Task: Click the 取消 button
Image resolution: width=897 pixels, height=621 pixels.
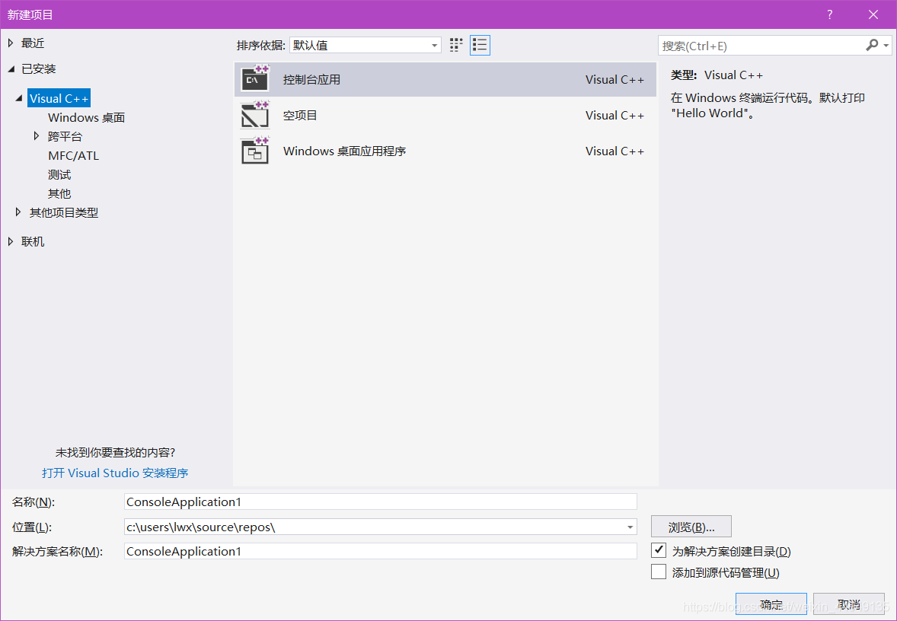Action: [849, 603]
